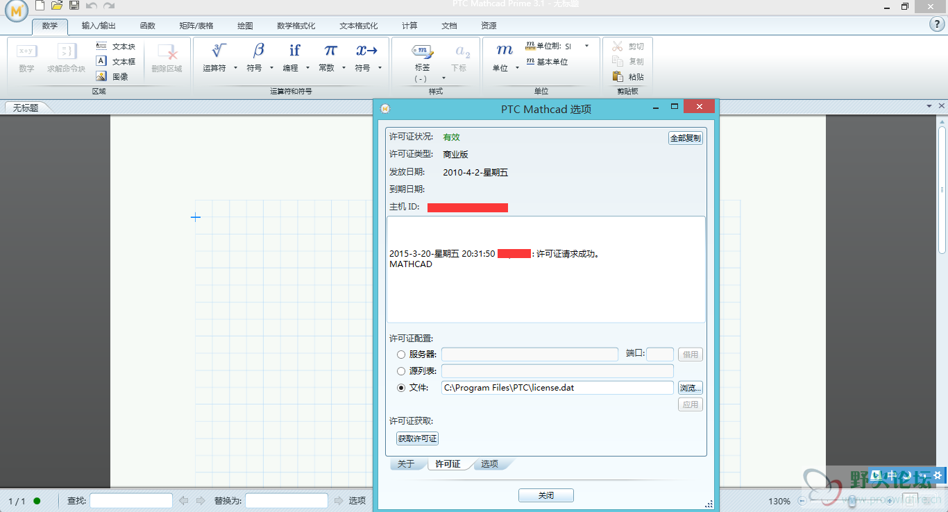Expand the 运算符 operators dropdown arrow

(x=236, y=68)
